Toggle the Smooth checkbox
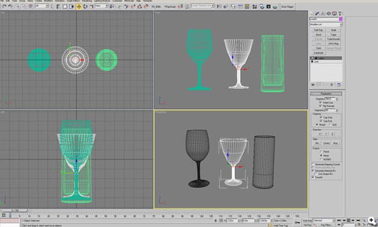Viewport: 378px width, 227px height. tap(313, 177)
